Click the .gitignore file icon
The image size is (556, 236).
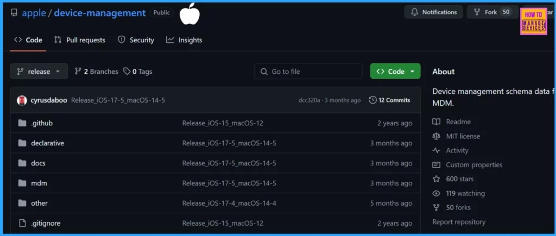point(22,223)
